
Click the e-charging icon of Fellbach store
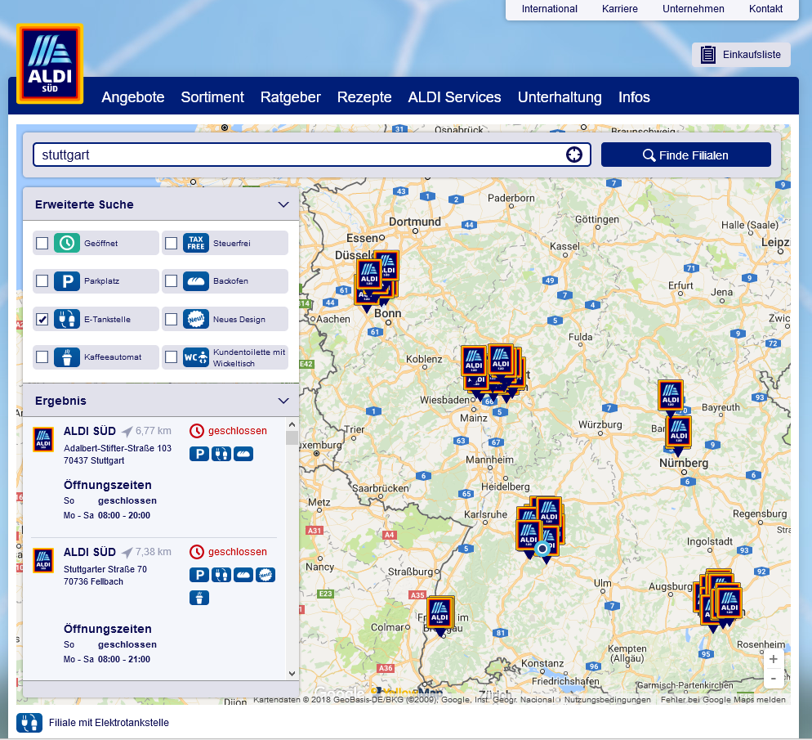click(x=221, y=575)
